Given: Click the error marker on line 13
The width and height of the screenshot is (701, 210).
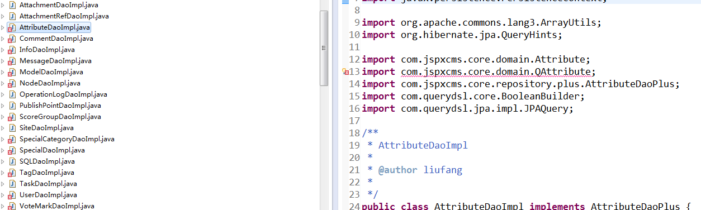Looking at the screenshot, I should click(346, 72).
